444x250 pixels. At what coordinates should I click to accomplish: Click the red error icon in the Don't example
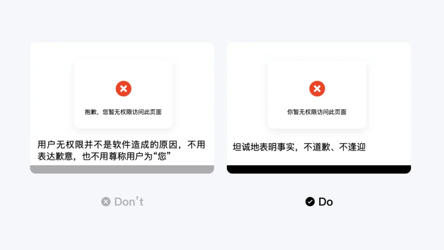[123, 89]
